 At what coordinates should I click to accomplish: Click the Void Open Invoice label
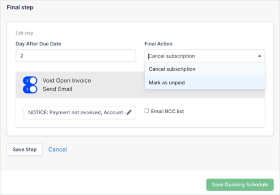click(x=67, y=81)
